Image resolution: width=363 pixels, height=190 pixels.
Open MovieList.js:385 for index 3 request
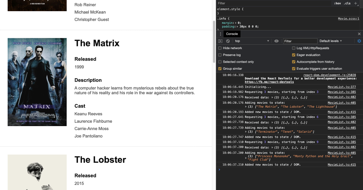342,92
